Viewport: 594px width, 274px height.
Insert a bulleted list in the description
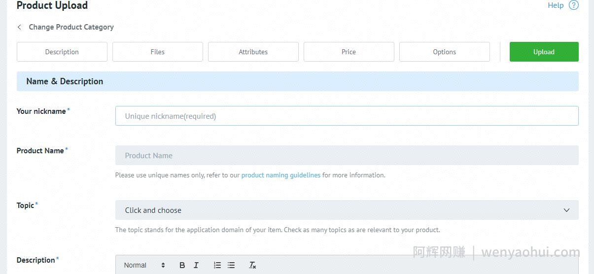tap(231, 265)
